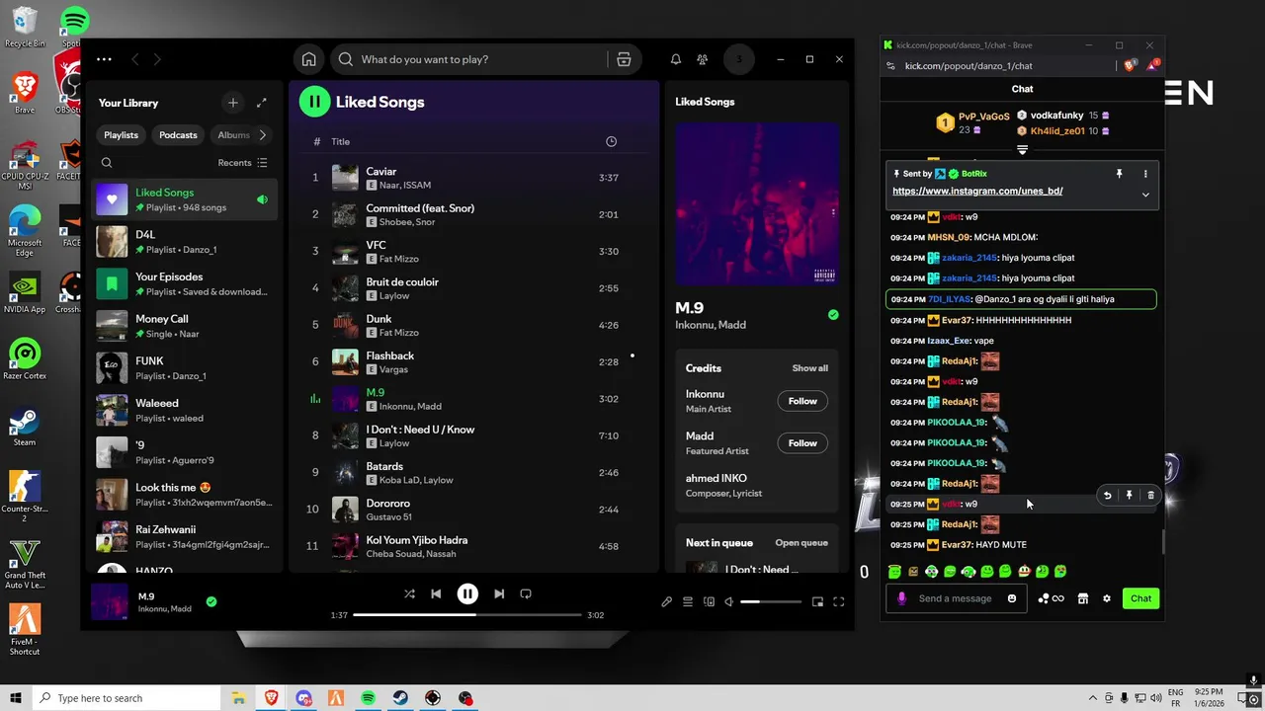This screenshot has width=1265, height=711.
Task: Follow Inkonnu in Credits
Action: tap(802, 401)
